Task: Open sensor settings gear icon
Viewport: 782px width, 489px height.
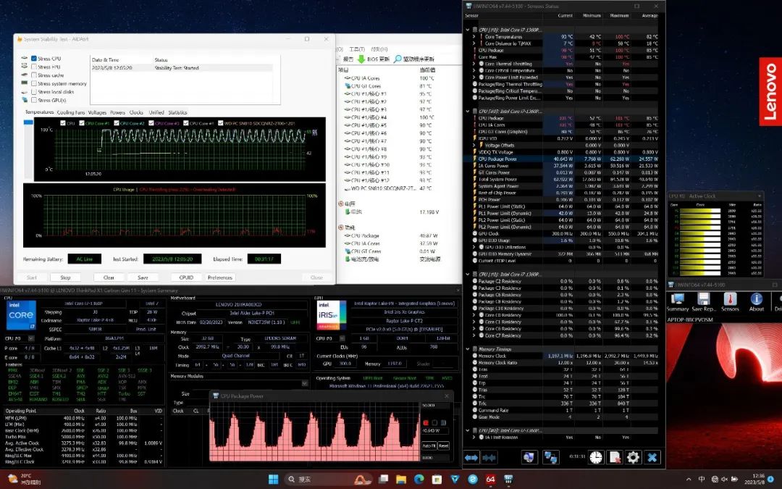Action: pyautogui.click(x=634, y=457)
